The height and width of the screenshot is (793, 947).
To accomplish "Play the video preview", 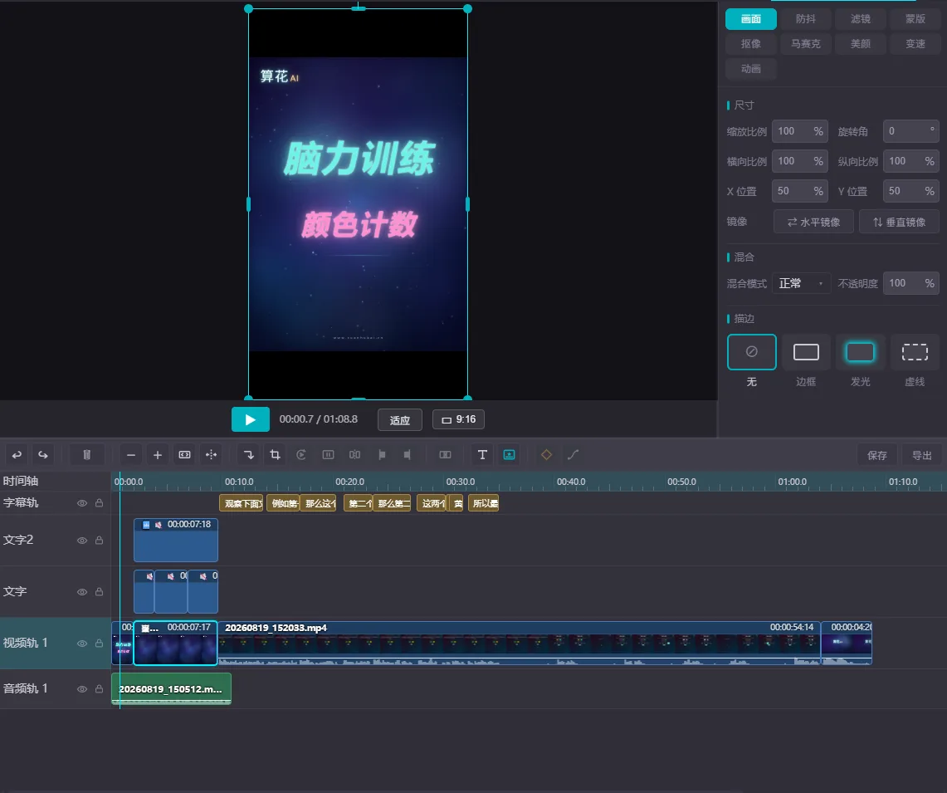I will coord(251,419).
